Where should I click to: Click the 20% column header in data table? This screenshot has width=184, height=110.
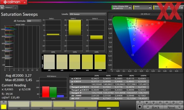coord(96,76)
